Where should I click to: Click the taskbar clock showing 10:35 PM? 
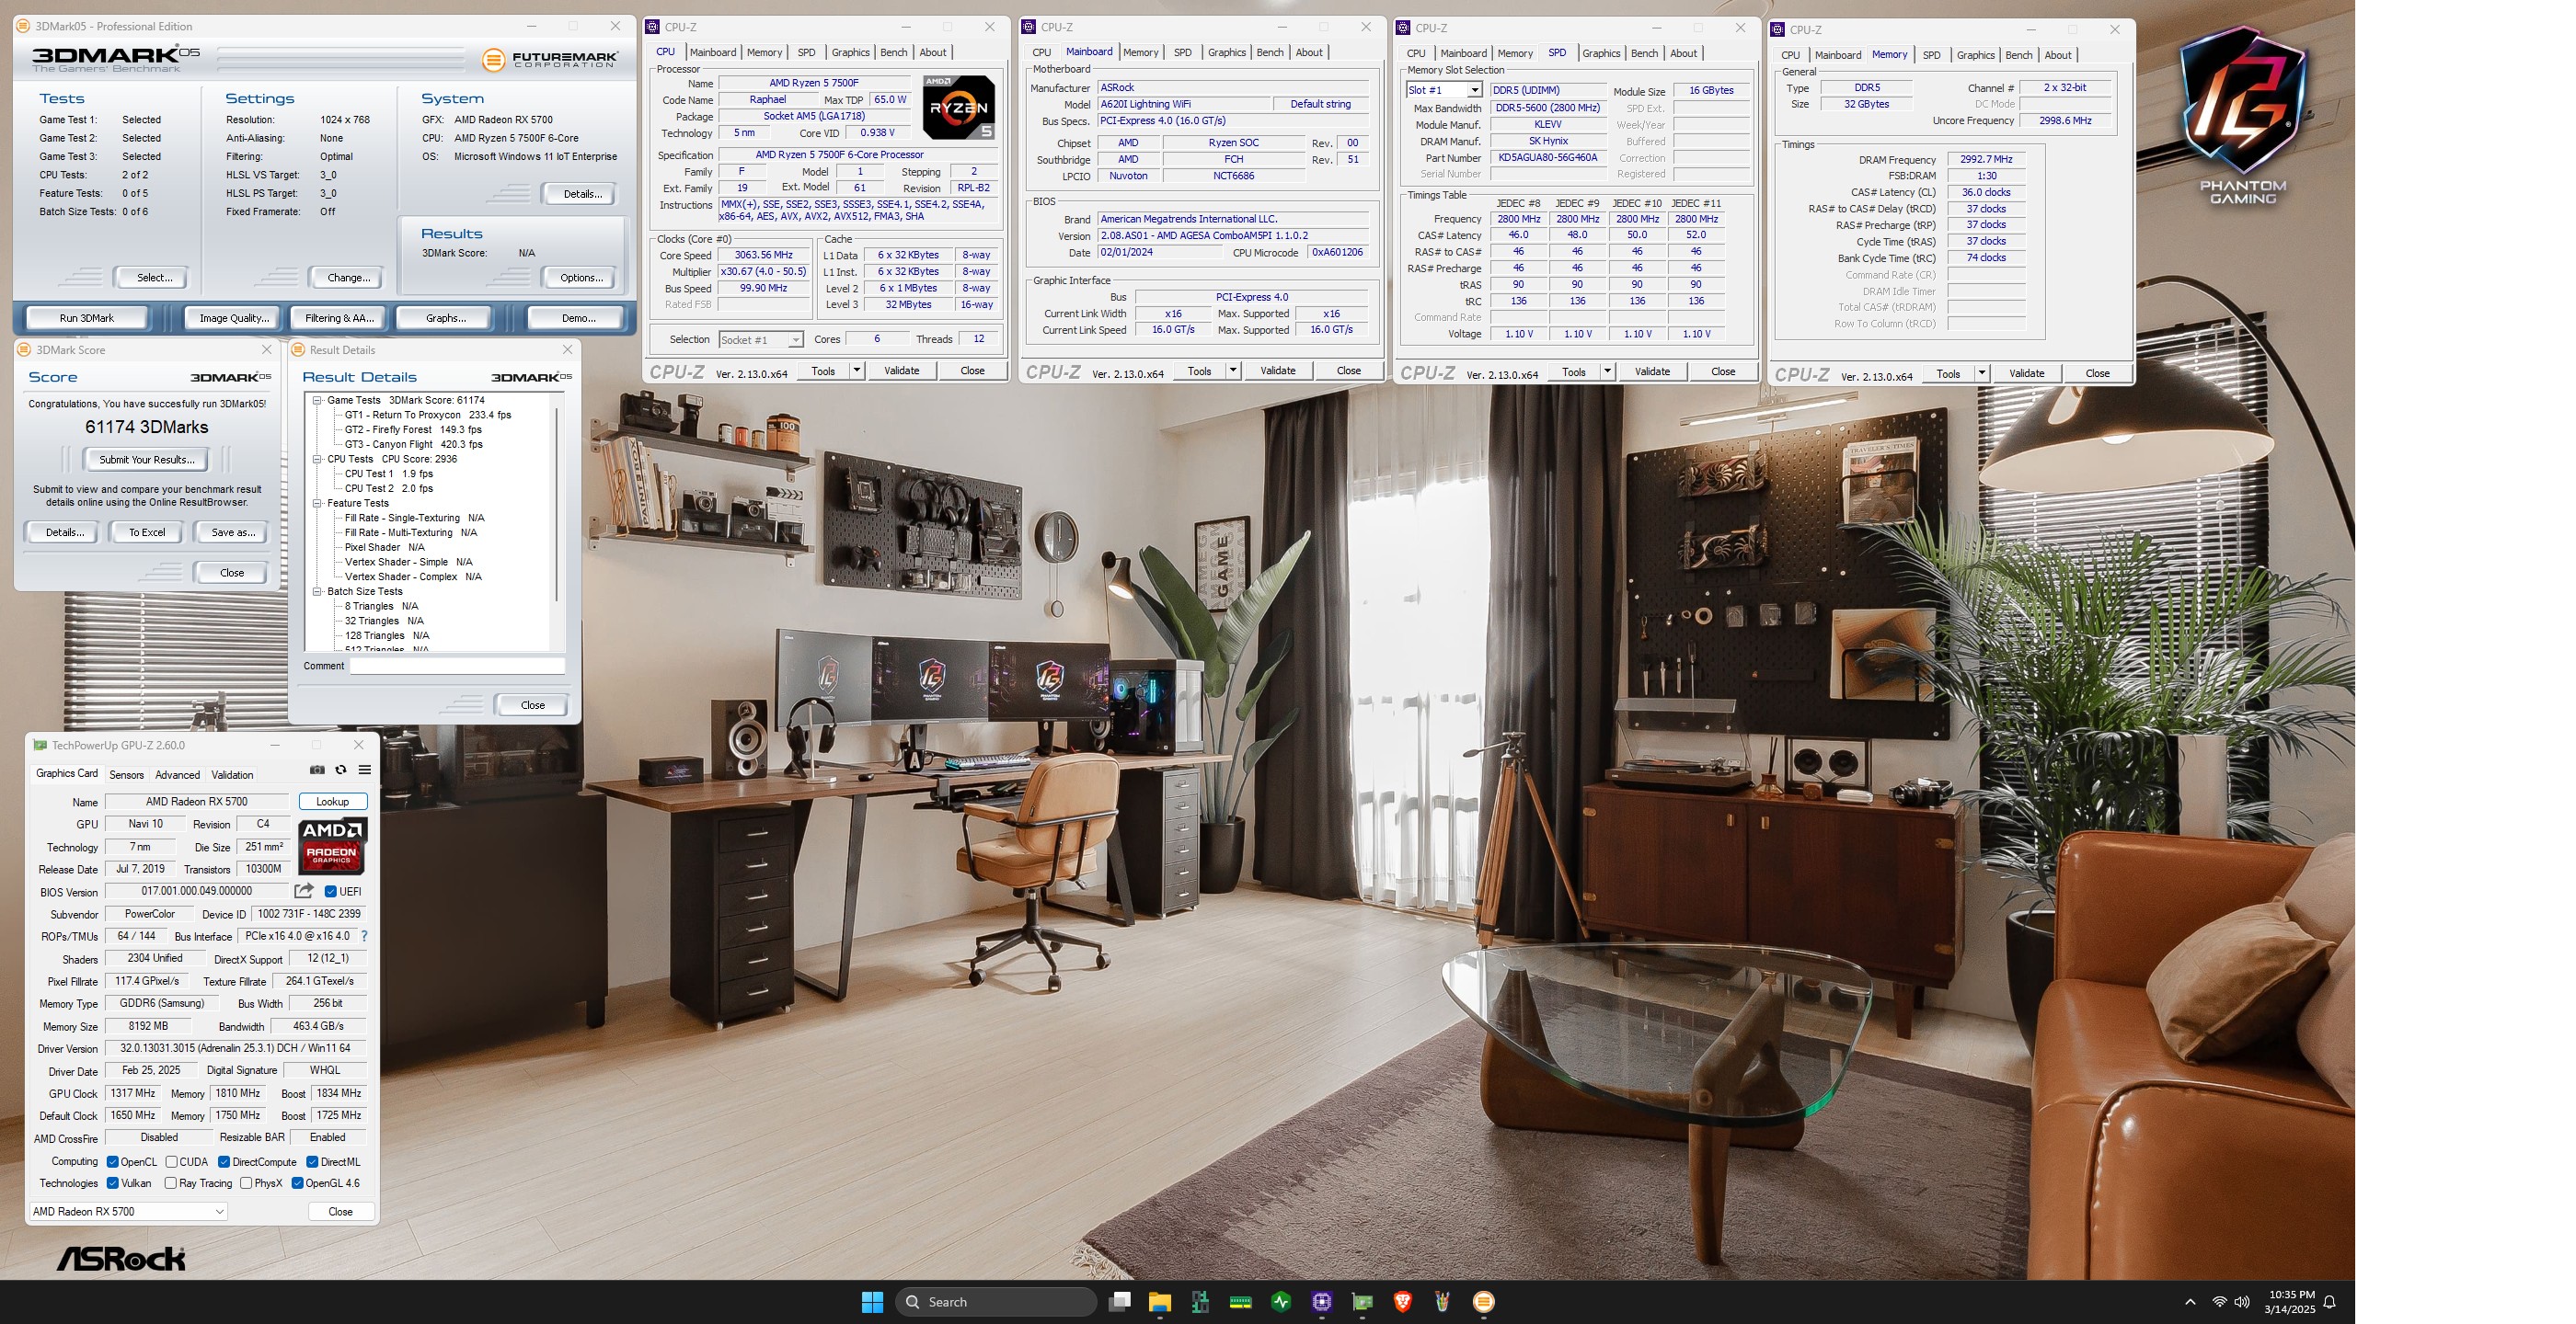click(2290, 1301)
